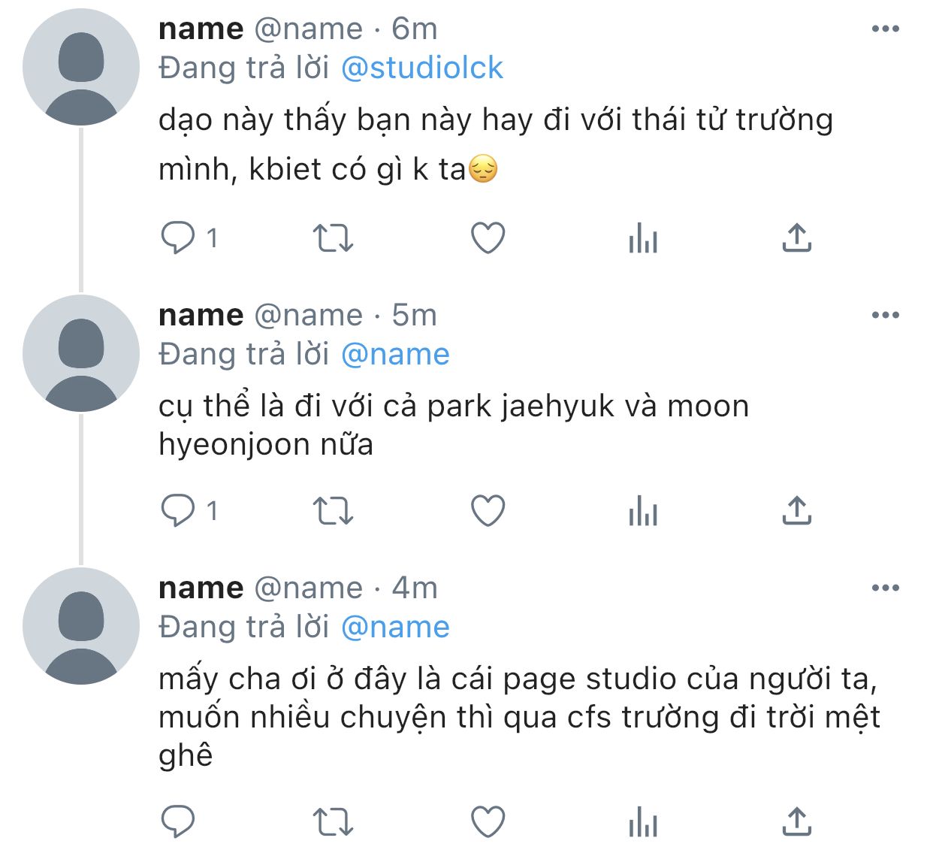
Task: View analytics of the 5m tweet
Action: pyautogui.click(x=643, y=511)
